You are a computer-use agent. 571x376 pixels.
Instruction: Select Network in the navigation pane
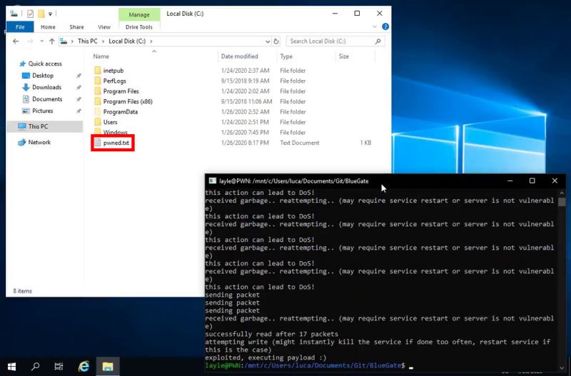click(x=39, y=142)
